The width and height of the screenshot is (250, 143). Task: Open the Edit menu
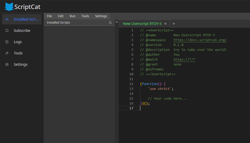(61, 16)
